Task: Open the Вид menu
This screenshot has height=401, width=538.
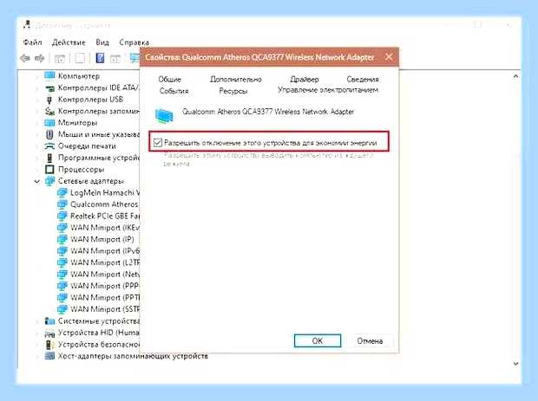Action: click(x=102, y=42)
